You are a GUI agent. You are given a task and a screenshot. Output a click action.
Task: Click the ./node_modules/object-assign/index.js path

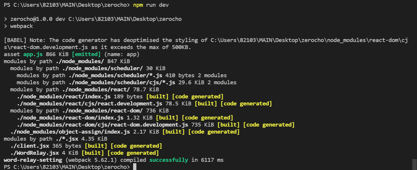pos(70,132)
